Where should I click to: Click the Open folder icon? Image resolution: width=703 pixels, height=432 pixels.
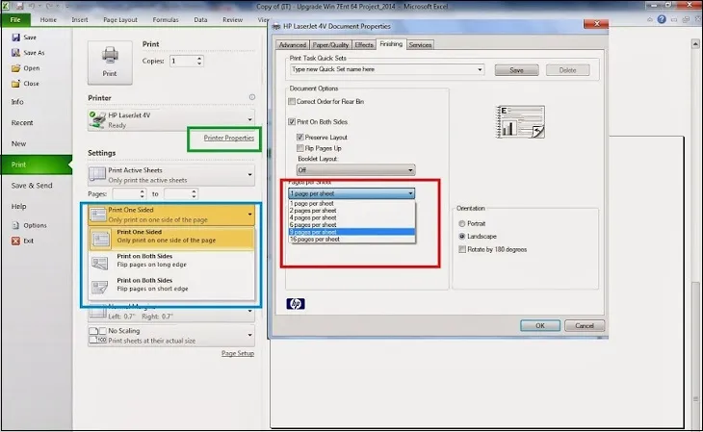(x=16, y=68)
